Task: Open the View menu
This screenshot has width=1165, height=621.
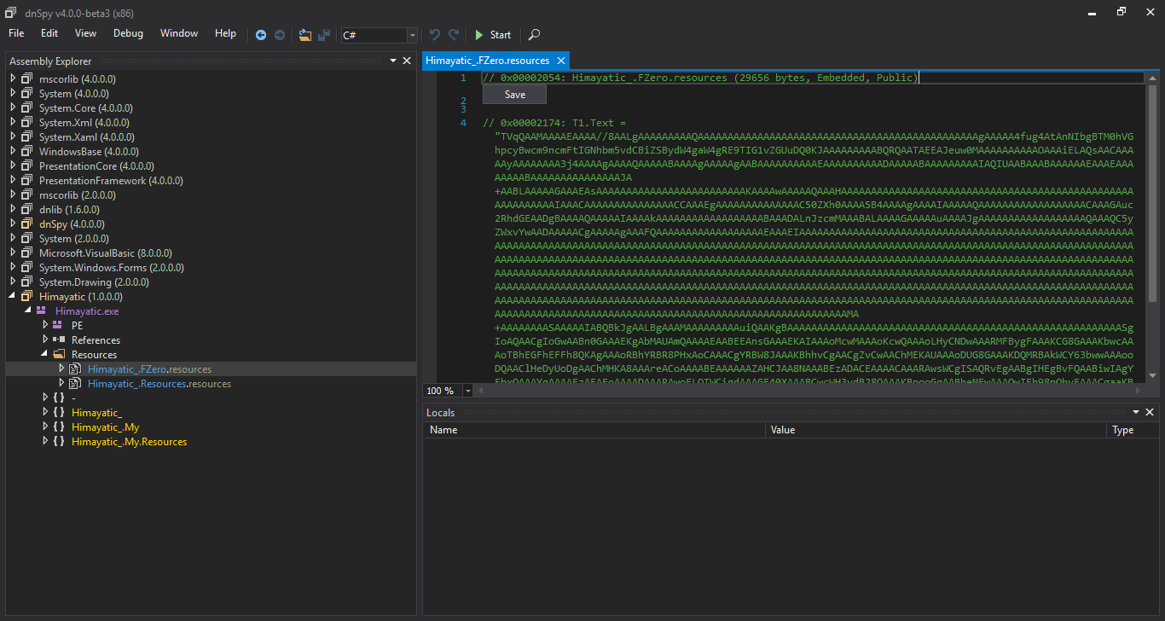Action: tap(85, 33)
